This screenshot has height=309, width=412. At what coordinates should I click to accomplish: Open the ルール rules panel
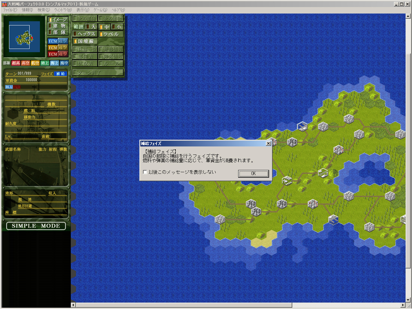[111, 63]
